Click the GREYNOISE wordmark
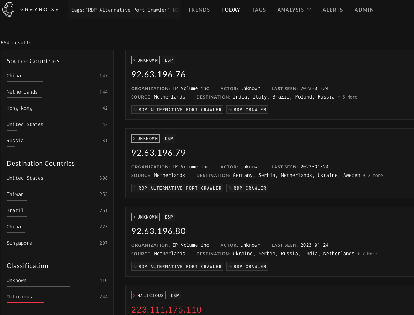The height and width of the screenshot is (315, 414). 39,10
